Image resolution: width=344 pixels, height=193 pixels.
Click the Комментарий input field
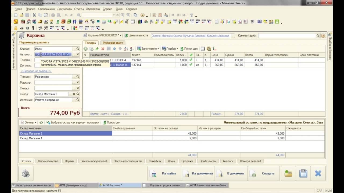click(x=287, y=36)
